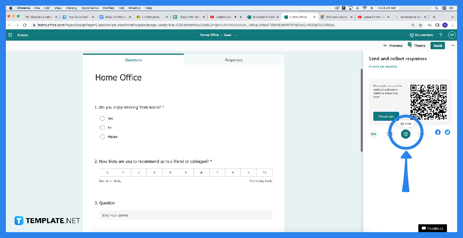Click the Home Office form title
This screenshot has height=238, width=463.
coord(118,77)
